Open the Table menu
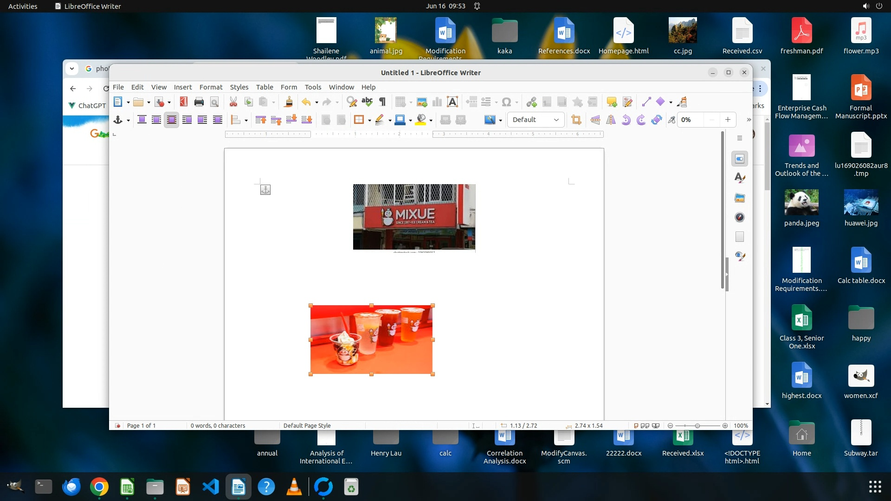The width and height of the screenshot is (891, 501). point(265,87)
